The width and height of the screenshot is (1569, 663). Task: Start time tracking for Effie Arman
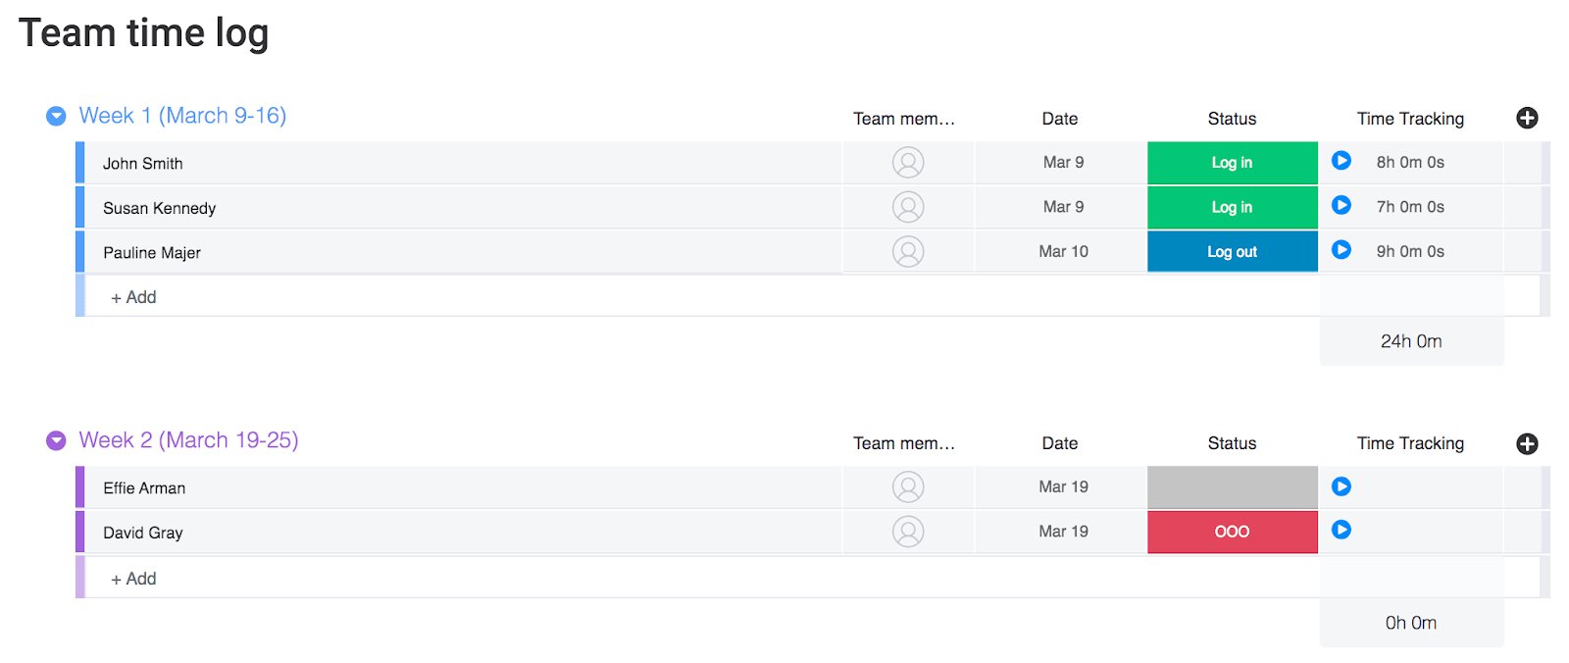coord(1341,486)
